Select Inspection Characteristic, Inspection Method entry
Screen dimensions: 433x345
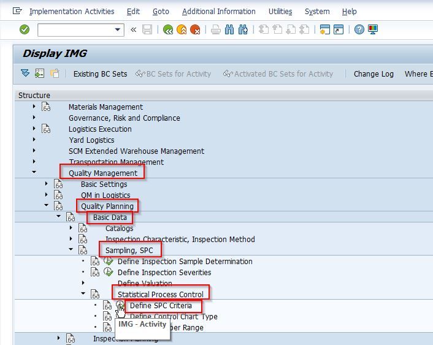tap(180, 239)
